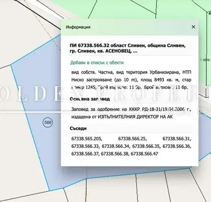Select neighbor parcel 67338.566.33
The image size is (211, 202).
pos(85,146)
